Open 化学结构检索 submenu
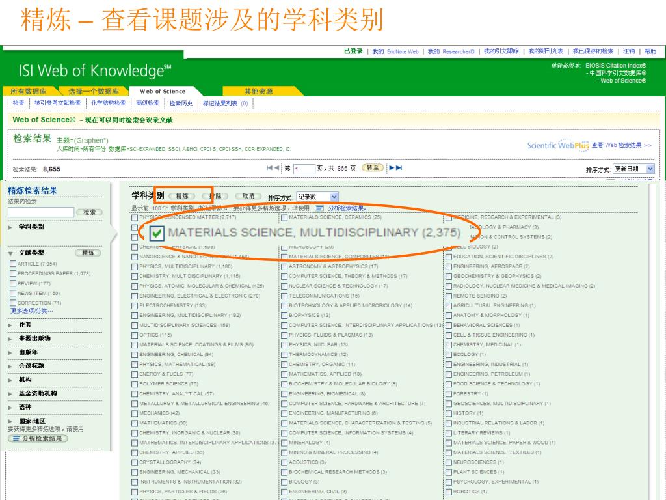 pos(109,104)
